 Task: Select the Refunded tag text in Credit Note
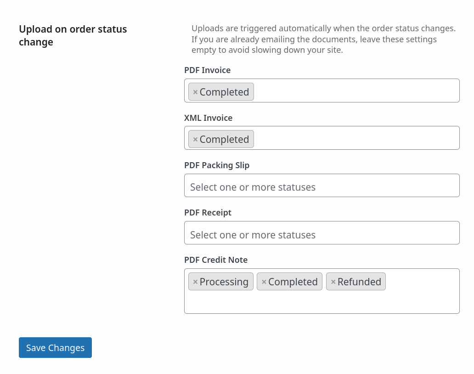(359, 282)
